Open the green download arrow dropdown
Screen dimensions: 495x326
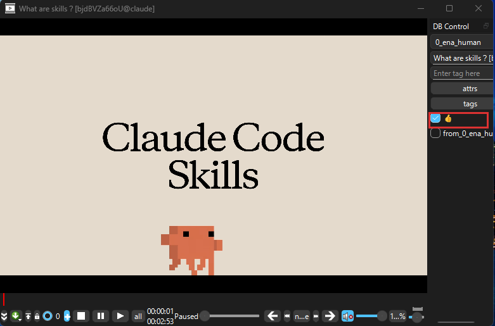tap(16, 316)
